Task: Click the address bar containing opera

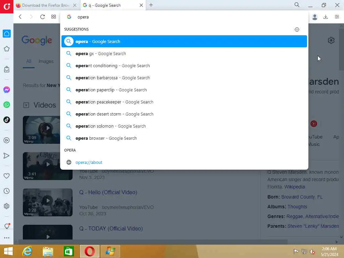Action: [x=184, y=17]
